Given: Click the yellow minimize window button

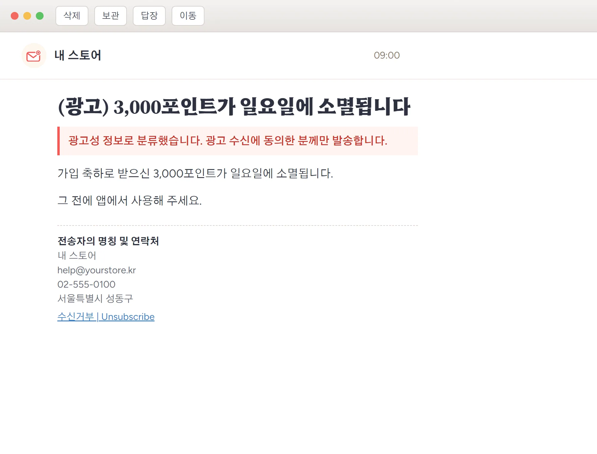Looking at the screenshot, I should 27,16.
